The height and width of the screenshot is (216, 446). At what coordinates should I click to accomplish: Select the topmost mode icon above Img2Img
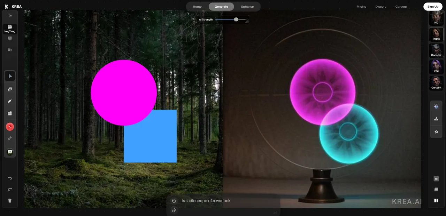coord(10,16)
